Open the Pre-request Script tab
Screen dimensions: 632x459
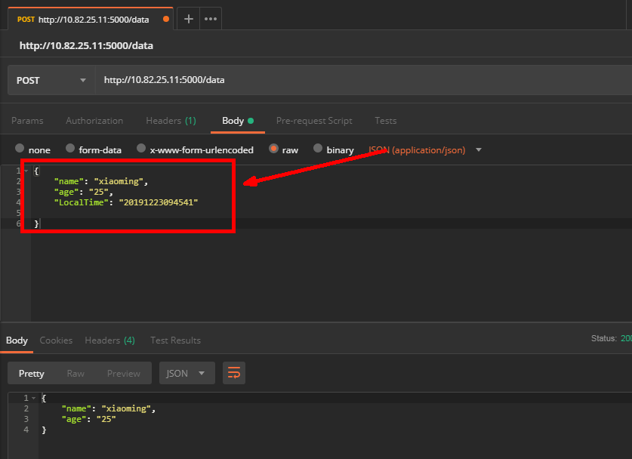[x=314, y=121]
